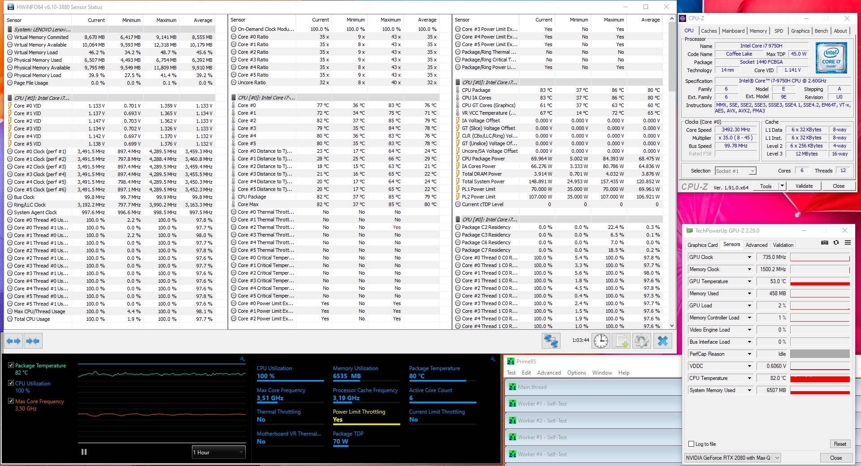This screenshot has width=861, height=466.
Task: Click wrench icon above the monitoring graph
Action: pyautogui.click(x=243, y=359)
